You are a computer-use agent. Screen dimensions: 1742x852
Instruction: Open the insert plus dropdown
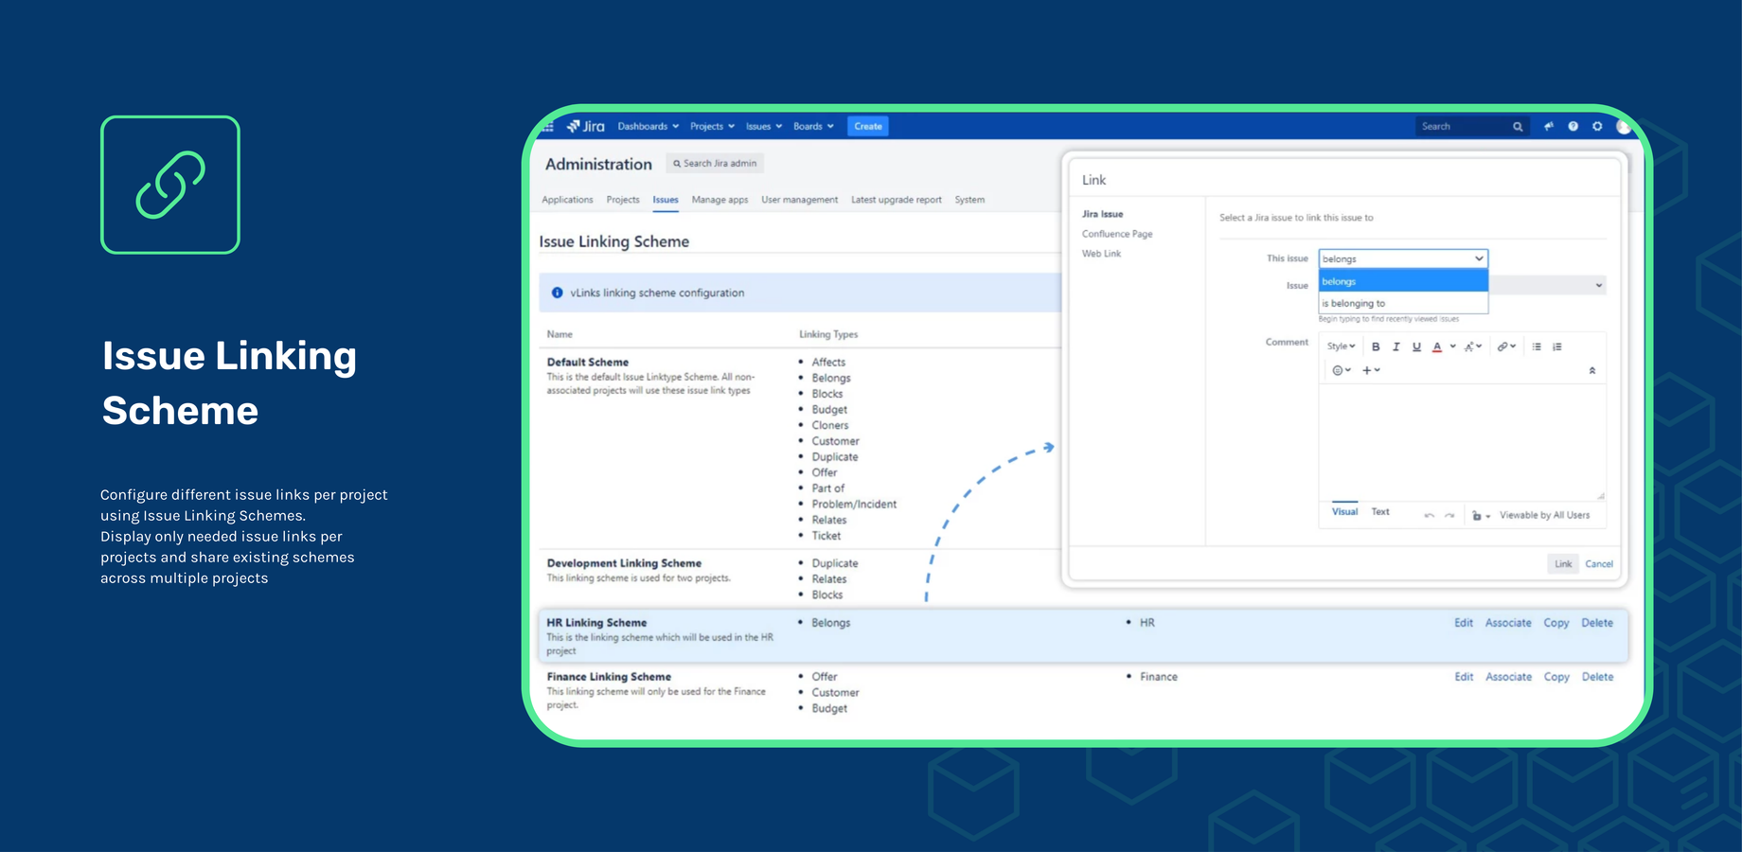tap(1371, 370)
